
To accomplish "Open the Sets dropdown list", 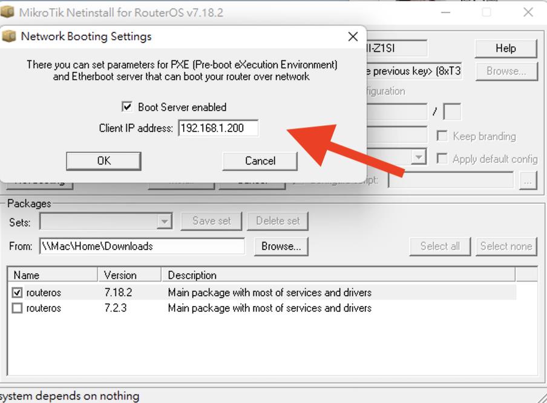I will click(165, 221).
